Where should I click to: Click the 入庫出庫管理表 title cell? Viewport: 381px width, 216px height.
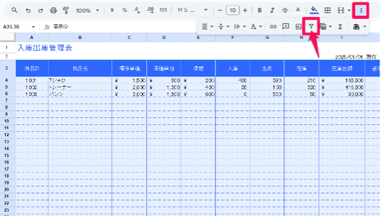pyautogui.click(x=45, y=48)
